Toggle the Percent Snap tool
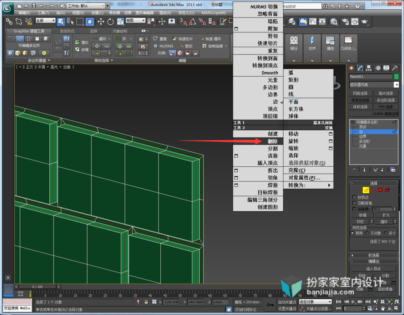This screenshot has height=315, width=404. pyautogui.click(x=202, y=22)
